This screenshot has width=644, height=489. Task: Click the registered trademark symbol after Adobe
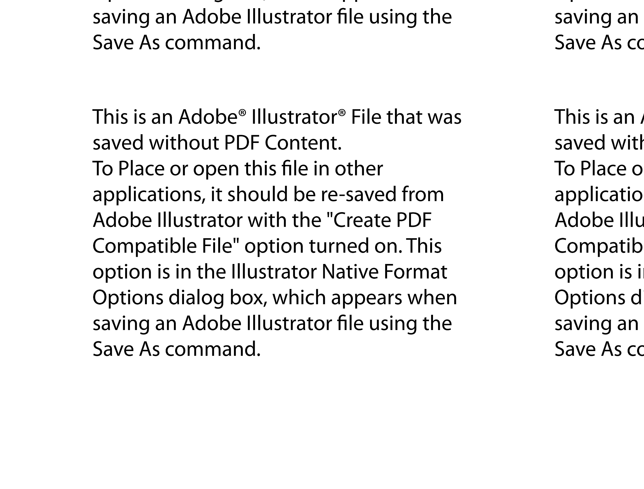click(241, 113)
